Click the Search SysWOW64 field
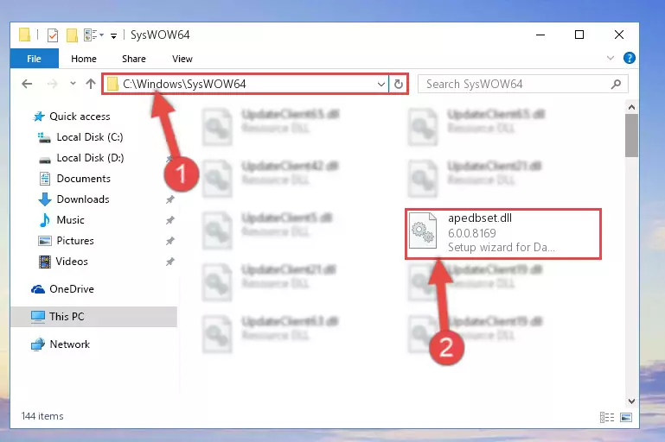The height and width of the screenshot is (442, 665). (522, 84)
